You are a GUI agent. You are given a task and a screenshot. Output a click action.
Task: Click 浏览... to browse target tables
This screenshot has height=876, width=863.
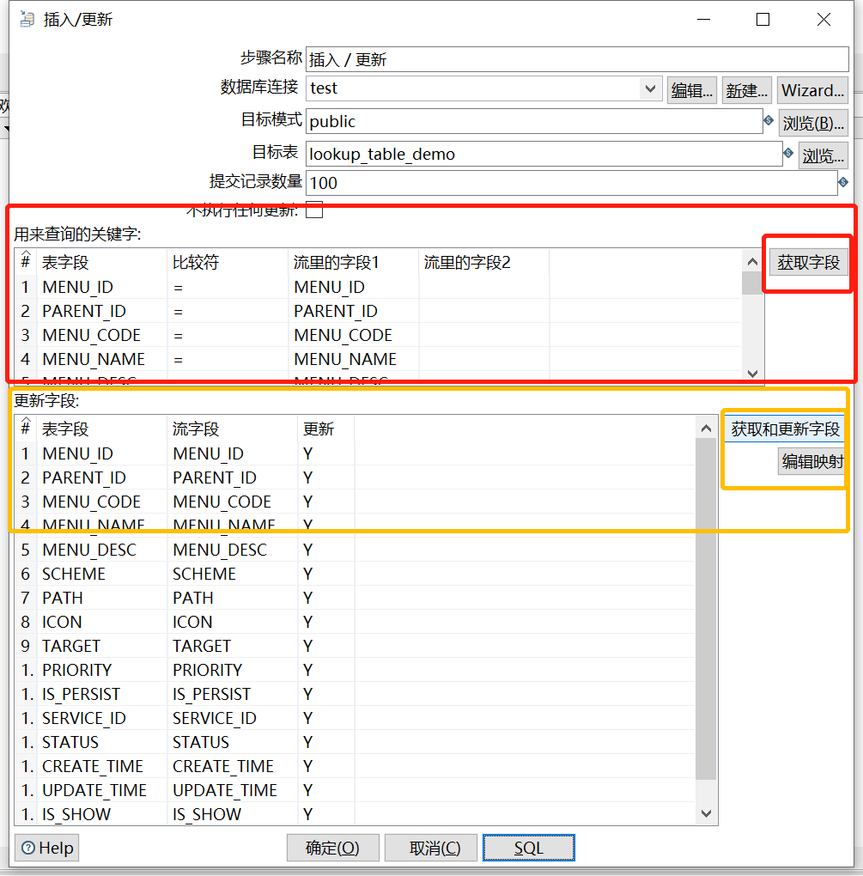point(823,154)
